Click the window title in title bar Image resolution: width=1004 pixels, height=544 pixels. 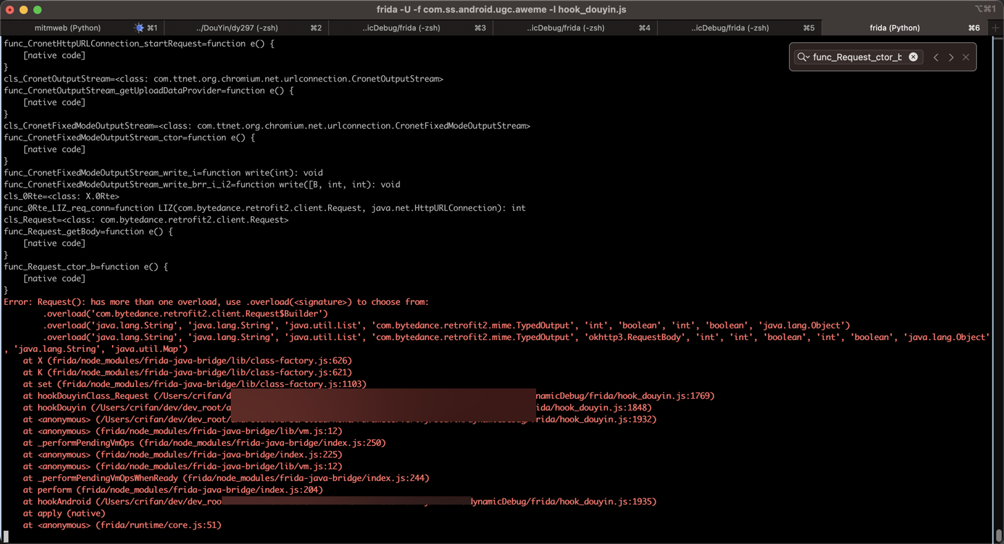click(501, 10)
